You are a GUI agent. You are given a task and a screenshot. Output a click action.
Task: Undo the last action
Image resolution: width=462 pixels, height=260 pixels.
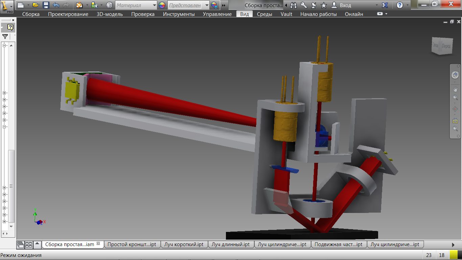tap(56, 5)
